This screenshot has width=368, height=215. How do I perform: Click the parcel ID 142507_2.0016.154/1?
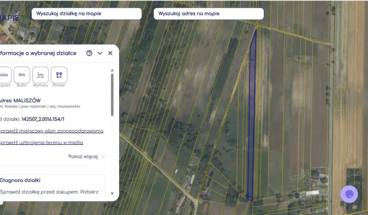(43, 119)
